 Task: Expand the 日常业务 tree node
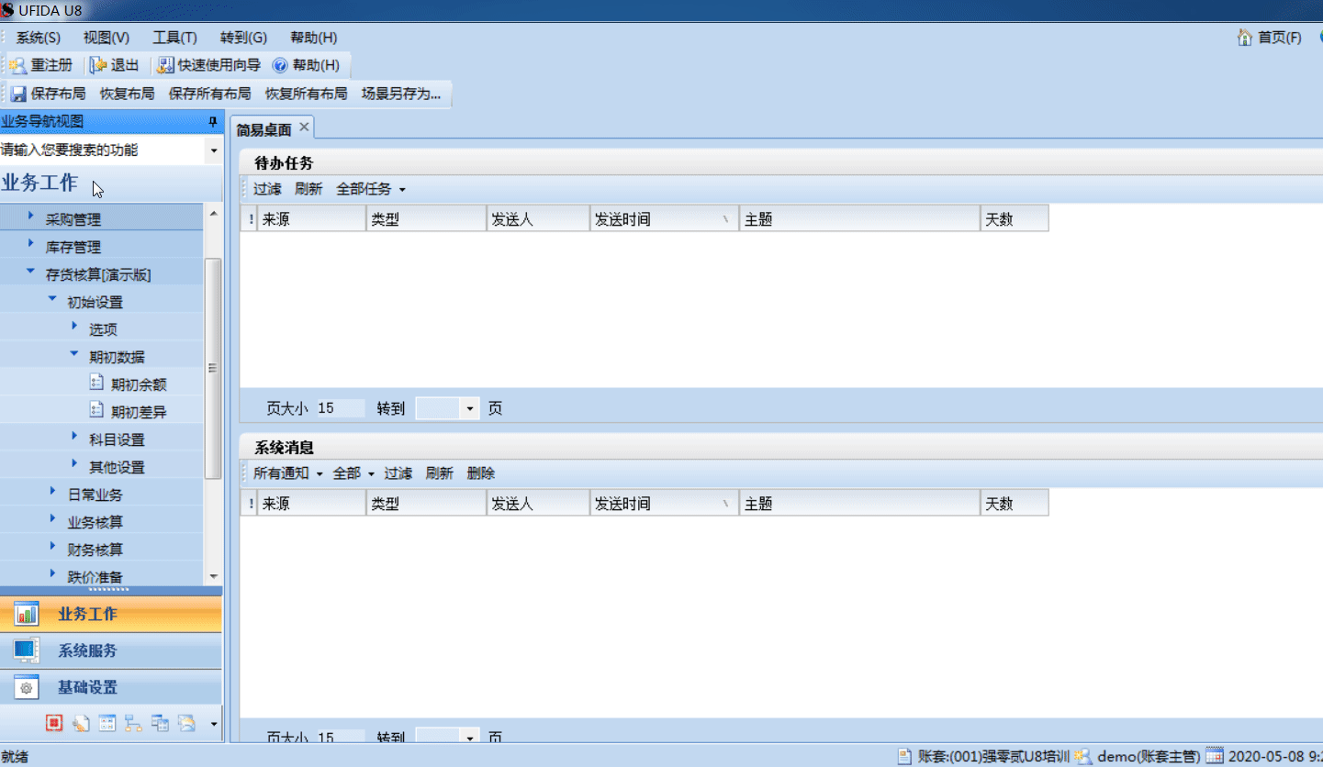[x=52, y=493]
